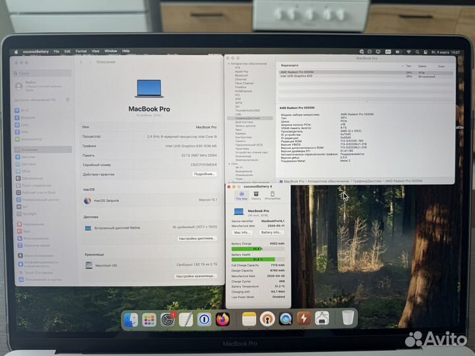Open the View menu
Image resolution: width=475 pixels, height=356 pixels.
click(96, 51)
